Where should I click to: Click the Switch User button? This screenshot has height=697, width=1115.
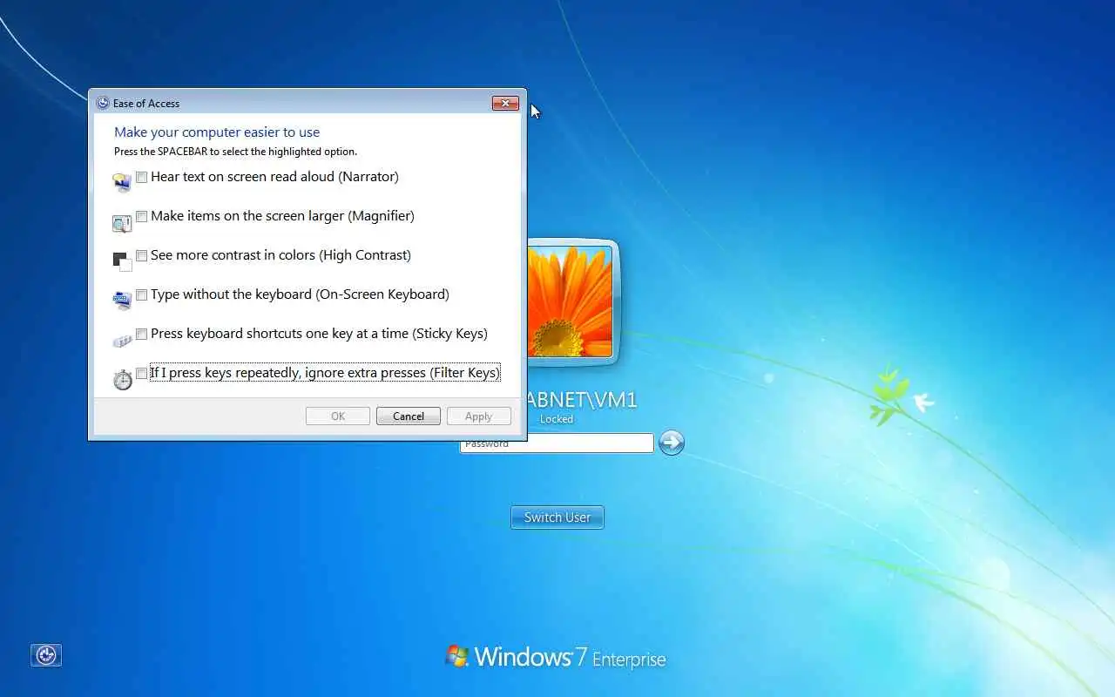pos(557,518)
